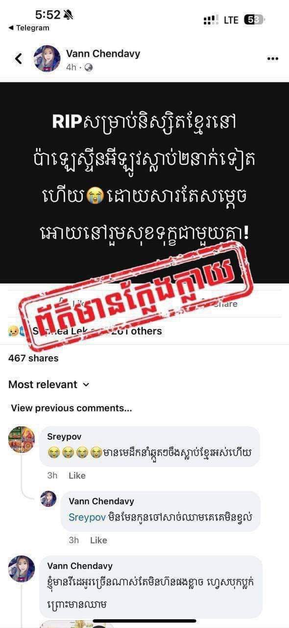Tap the globe public-audience icon
This screenshot has height=628, width=289.
pos(89,68)
